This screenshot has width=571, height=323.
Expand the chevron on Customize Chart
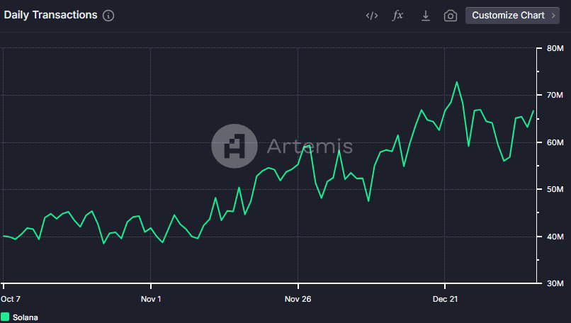(553, 16)
